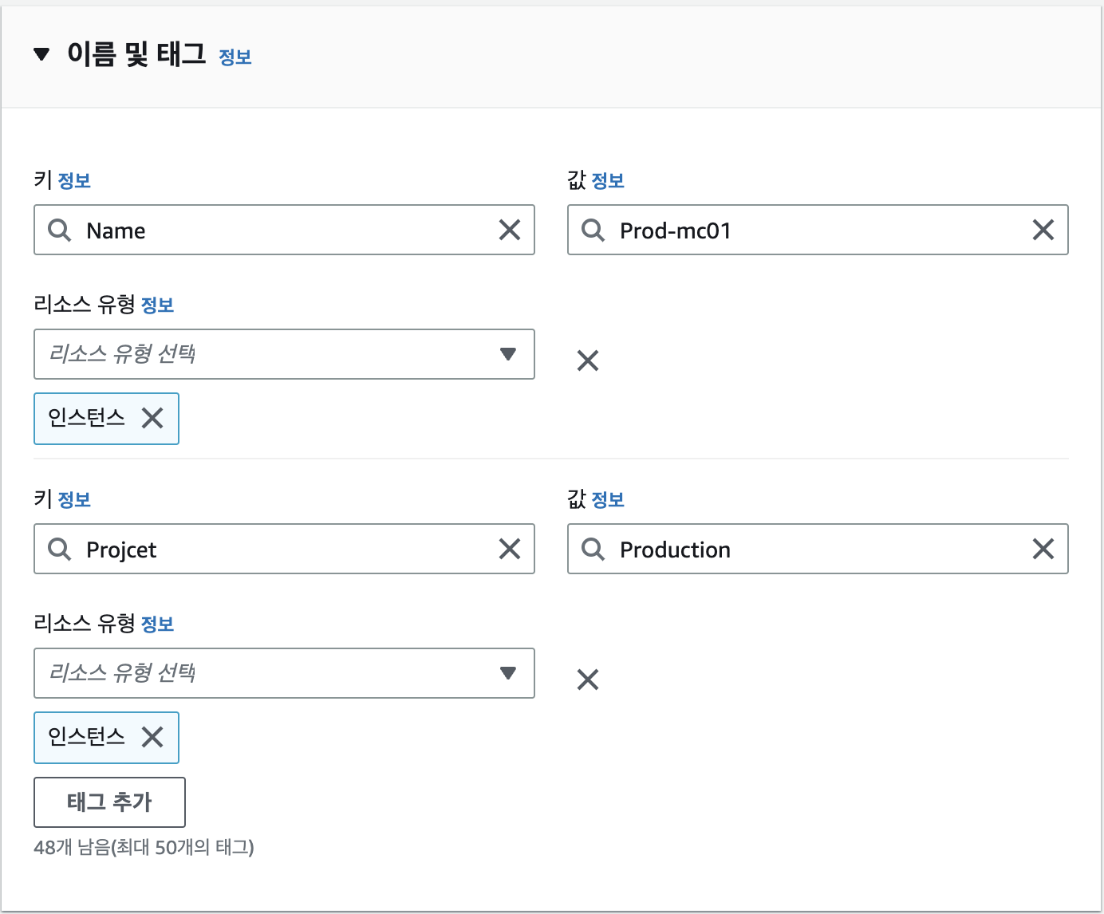The image size is (1104, 914).
Task: Clear the Projcet key field
Action: click(x=509, y=550)
